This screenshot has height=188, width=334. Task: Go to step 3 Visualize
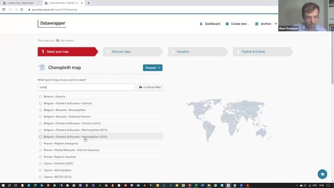[x=198, y=52]
